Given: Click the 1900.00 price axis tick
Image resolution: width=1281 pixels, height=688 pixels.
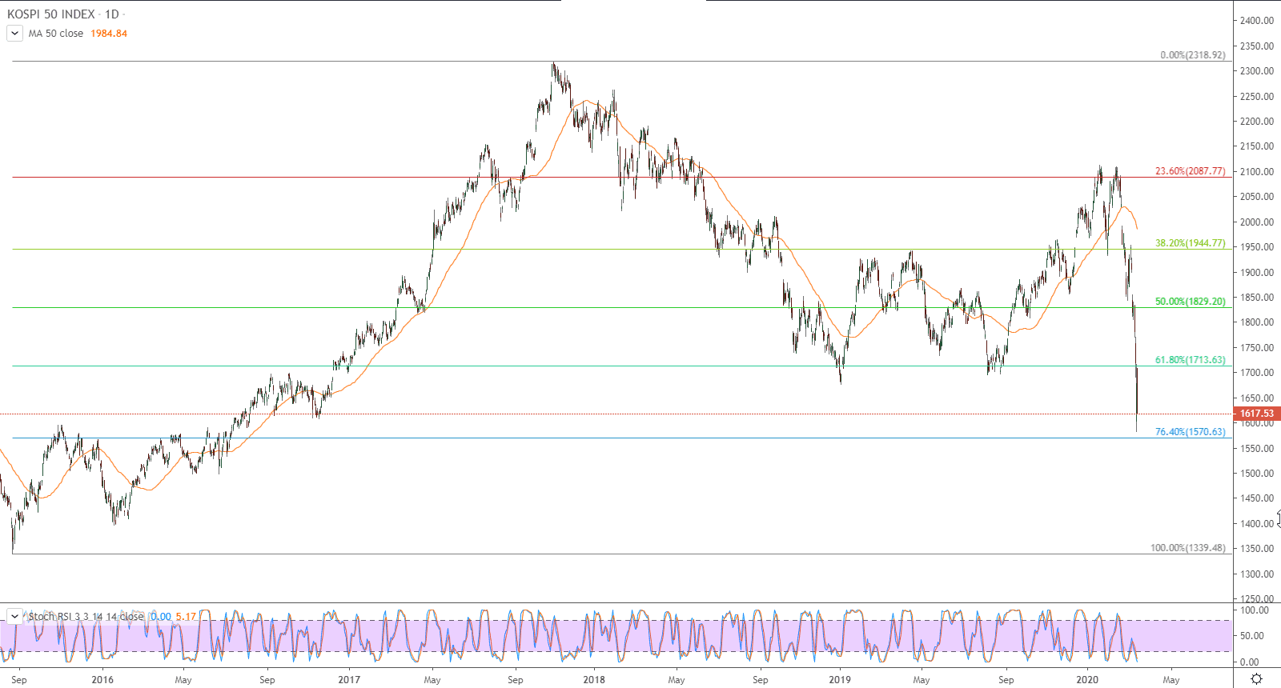Looking at the screenshot, I should click(1257, 273).
